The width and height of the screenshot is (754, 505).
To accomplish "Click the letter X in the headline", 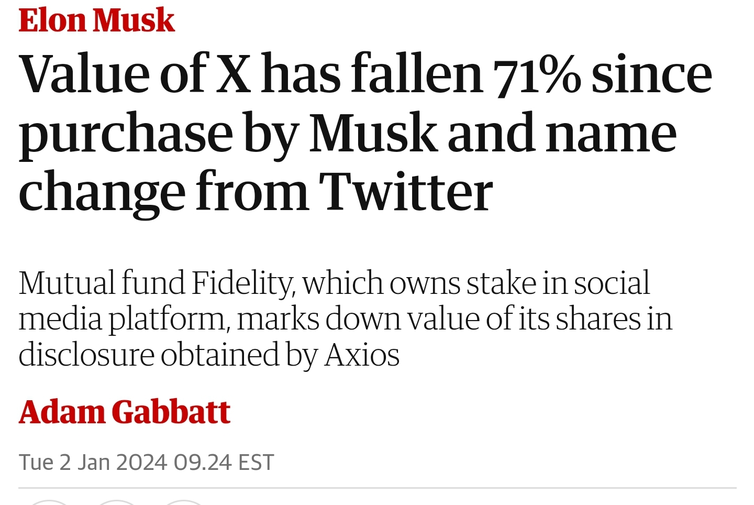I will 234,74.
